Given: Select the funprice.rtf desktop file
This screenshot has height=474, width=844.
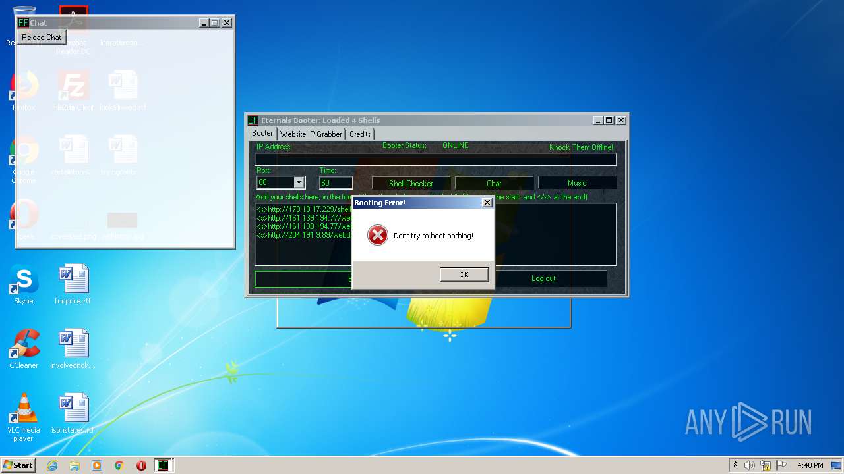Looking at the screenshot, I should [x=73, y=284].
